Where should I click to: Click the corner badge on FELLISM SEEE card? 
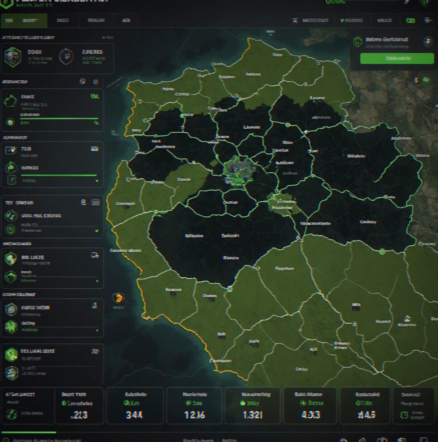pyautogui.click(x=95, y=351)
